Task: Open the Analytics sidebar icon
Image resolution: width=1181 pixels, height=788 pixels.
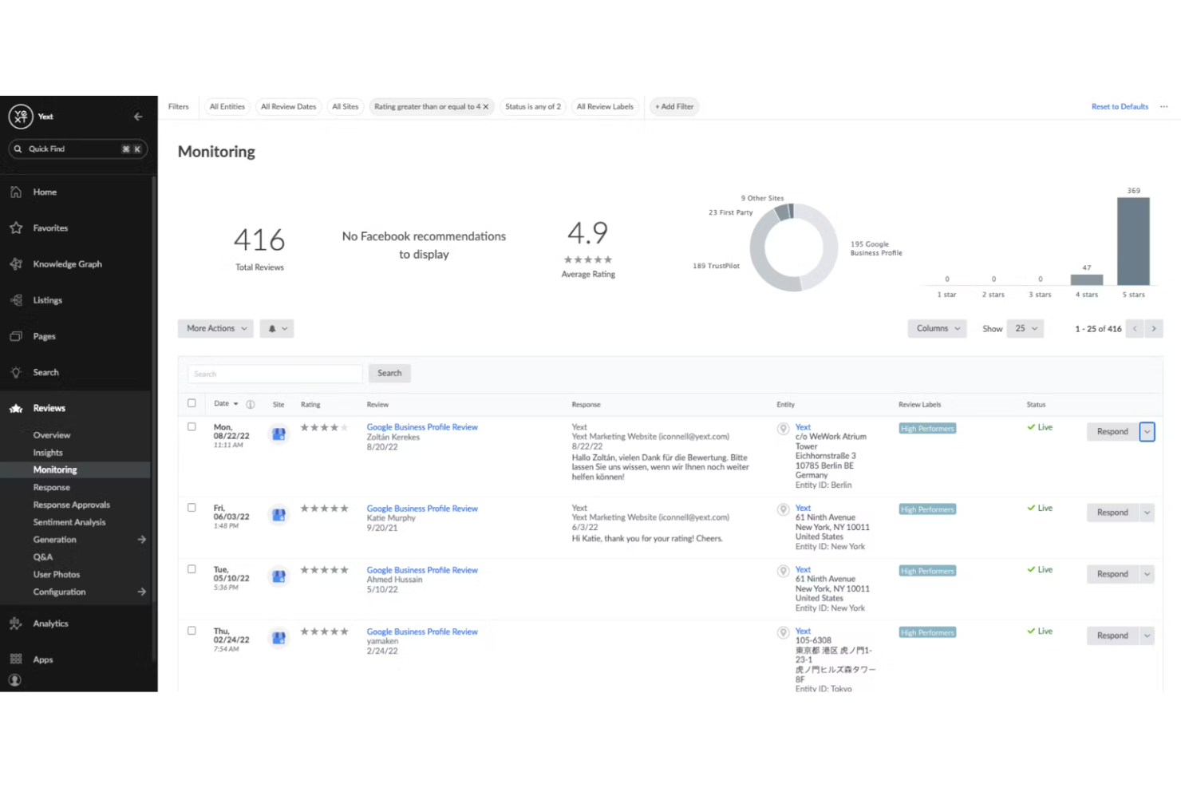Action: tap(16, 624)
